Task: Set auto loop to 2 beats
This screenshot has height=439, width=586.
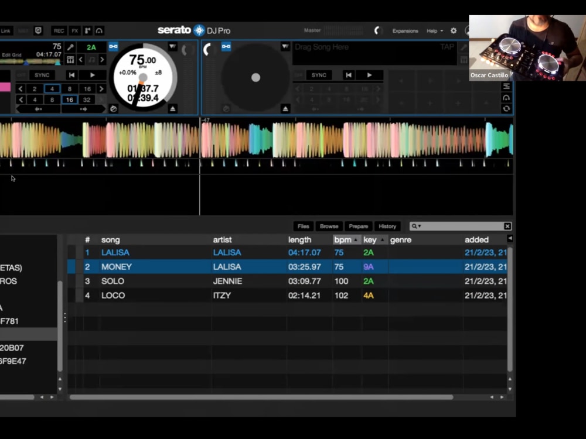Action: point(35,89)
